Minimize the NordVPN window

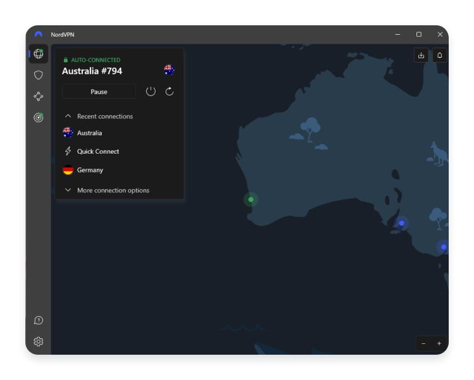tap(398, 35)
